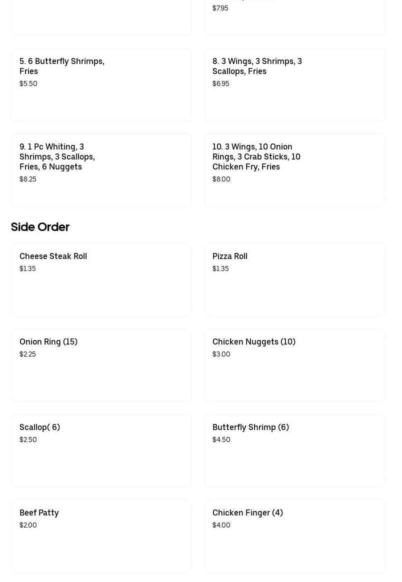Pick the Pizza Roll menu item
This screenshot has width=402, height=582.
point(294,279)
